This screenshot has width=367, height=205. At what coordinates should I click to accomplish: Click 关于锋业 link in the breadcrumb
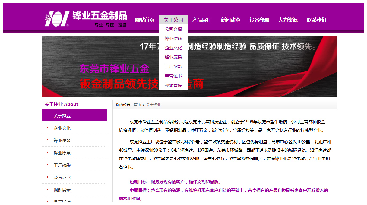[153, 105]
